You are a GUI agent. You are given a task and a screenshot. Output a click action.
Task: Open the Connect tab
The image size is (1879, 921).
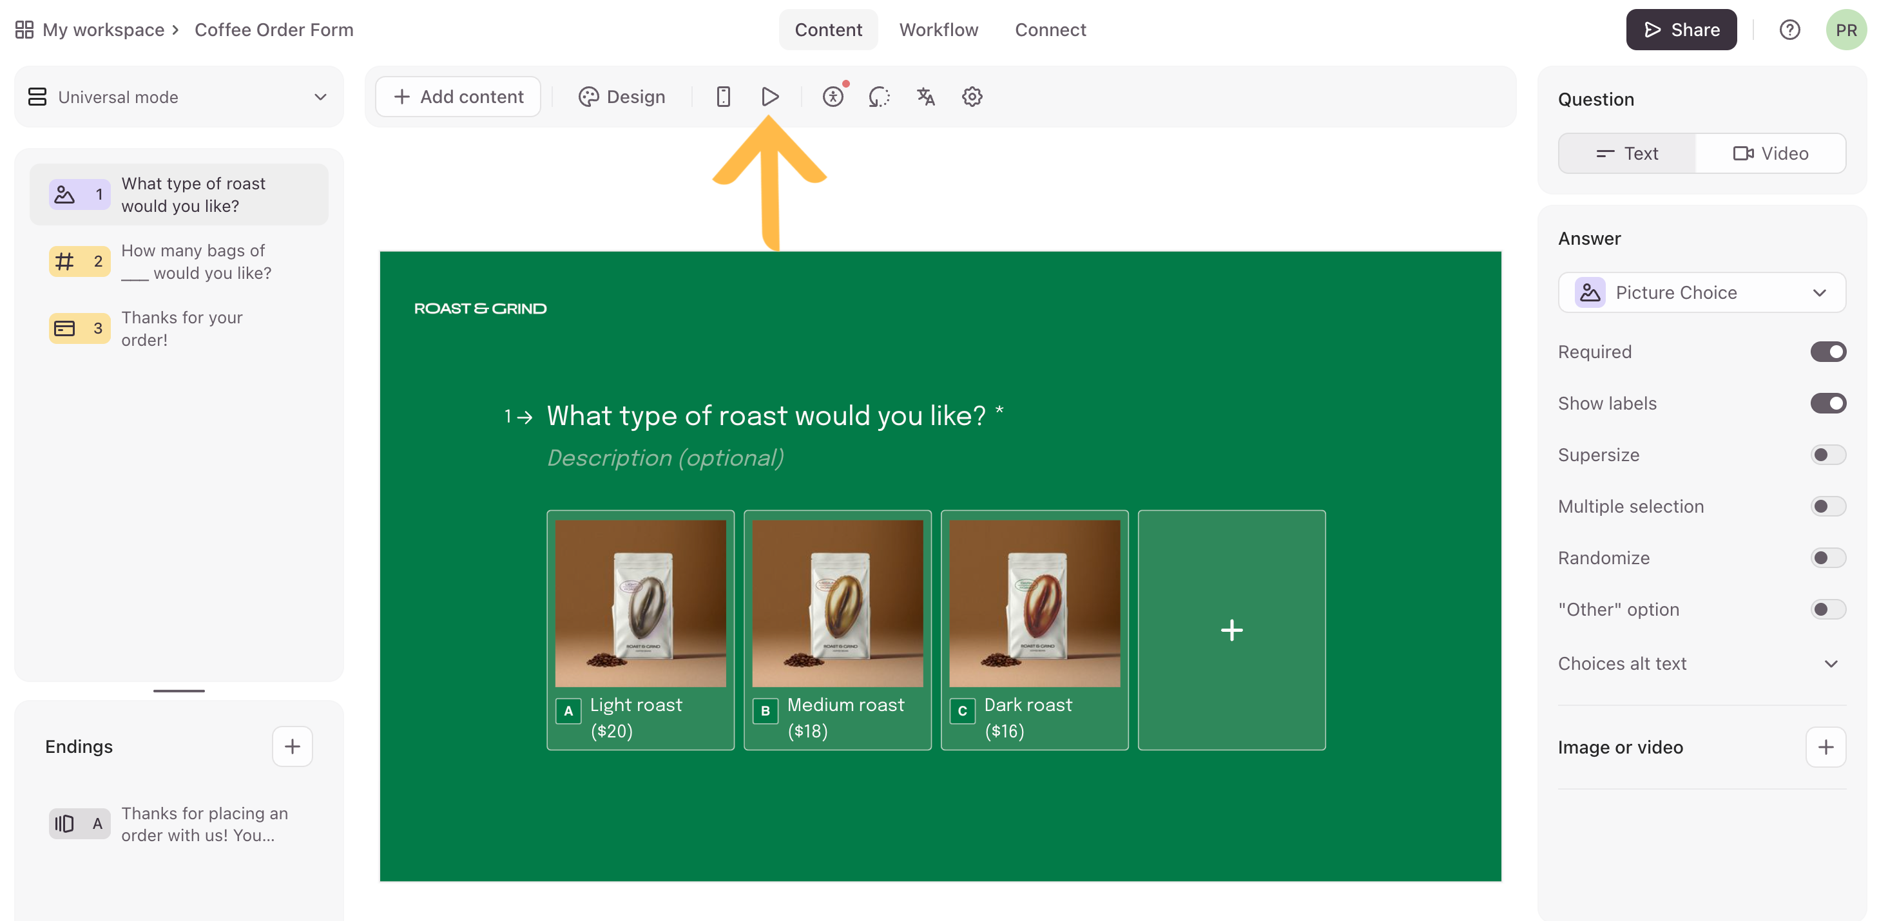(1050, 30)
